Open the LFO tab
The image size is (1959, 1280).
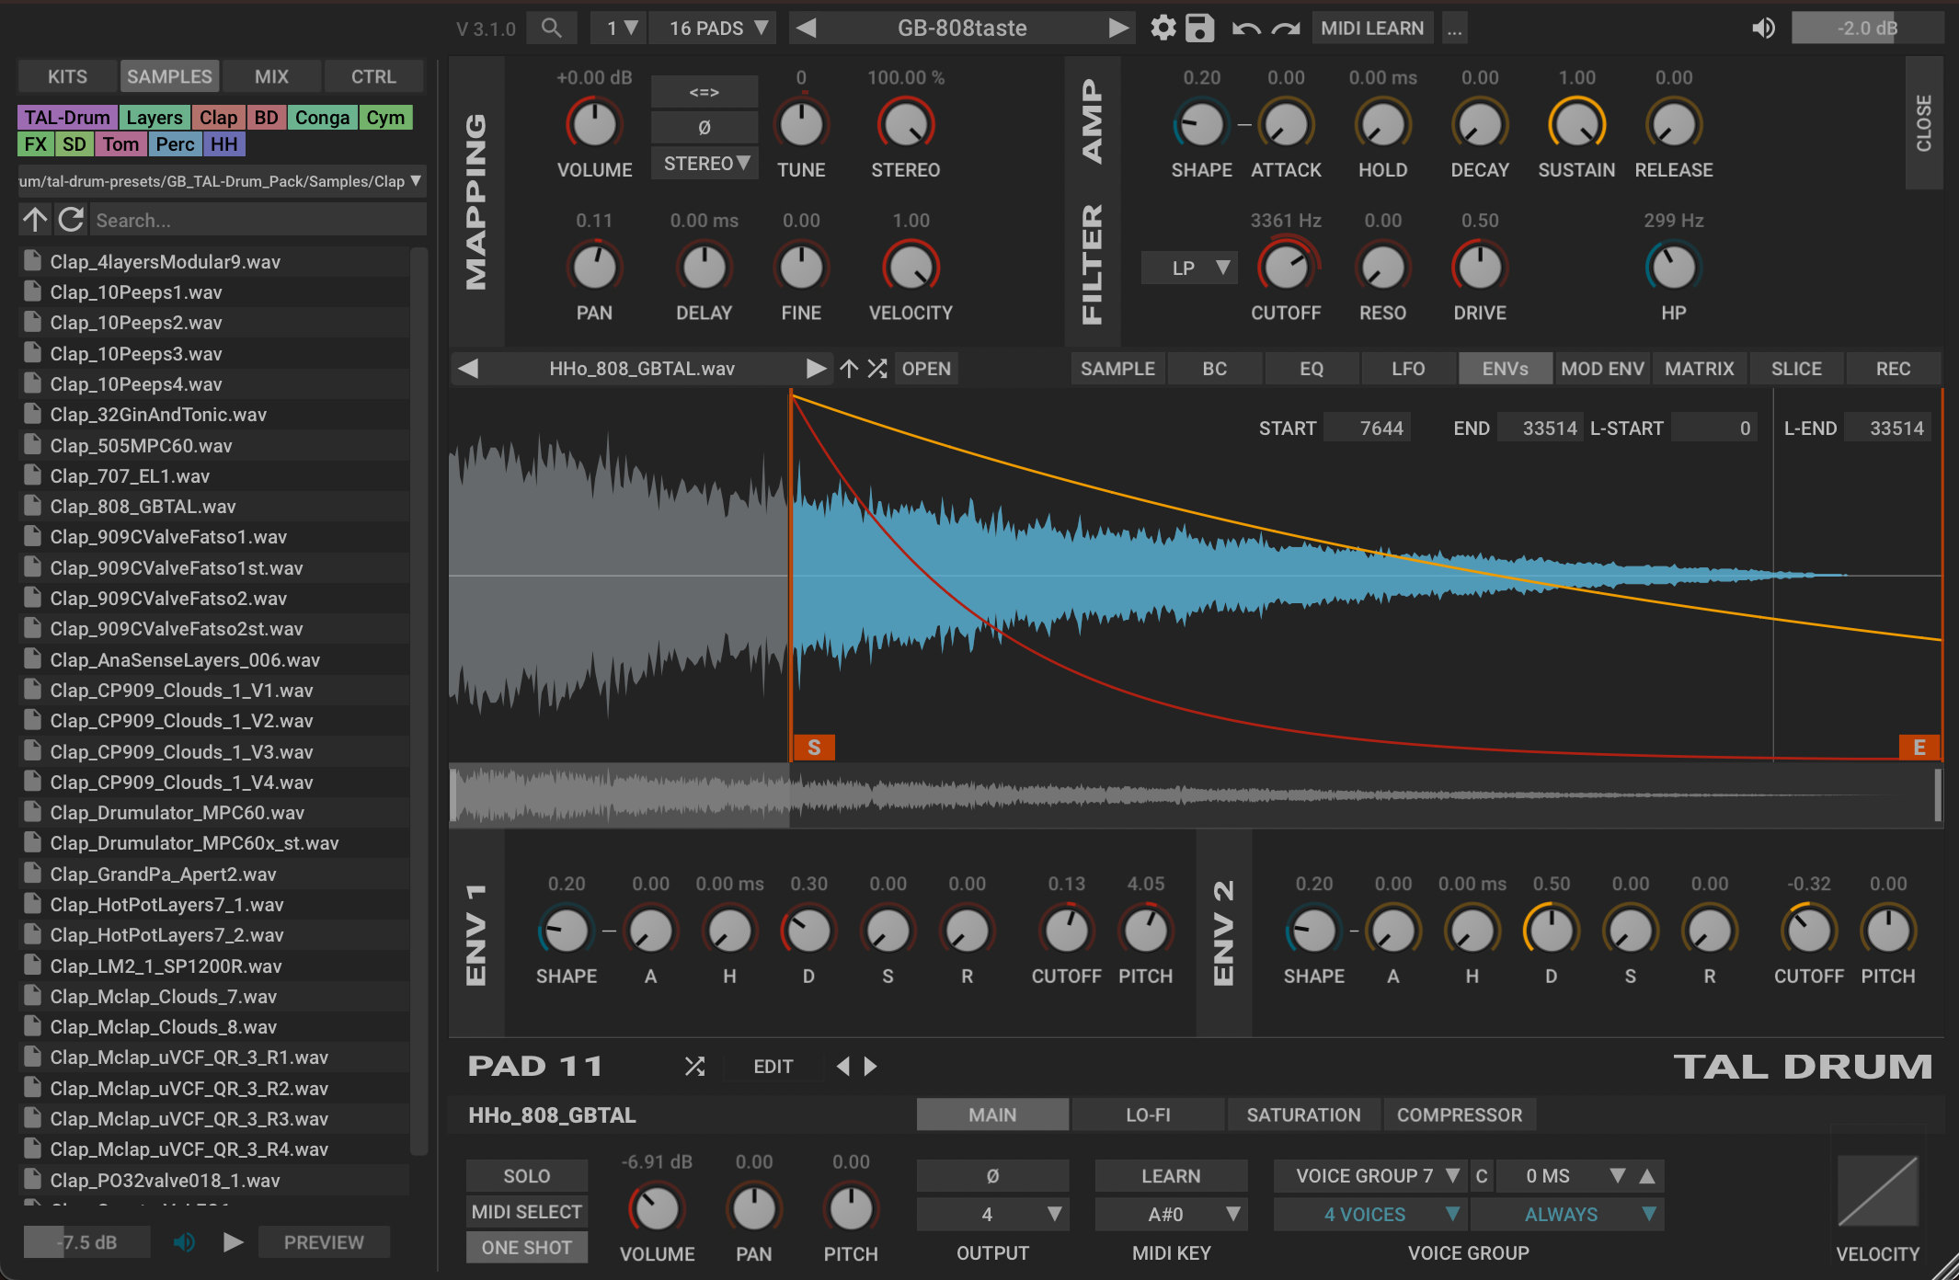point(1408,369)
